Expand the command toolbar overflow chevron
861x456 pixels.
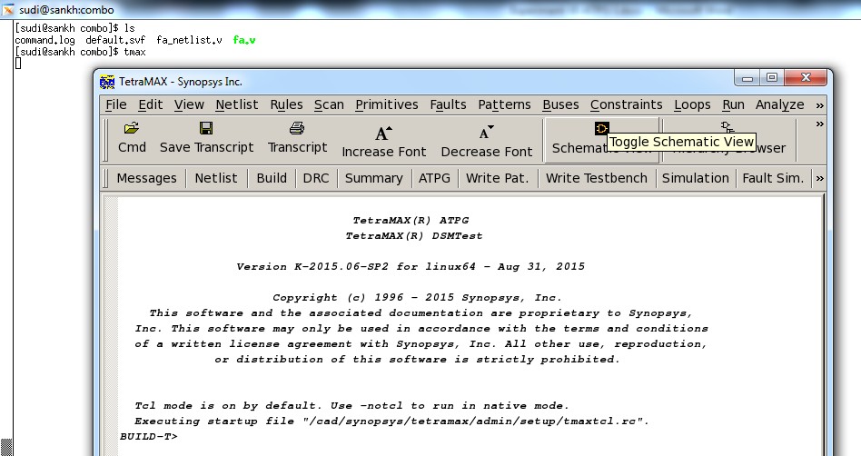point(819,179)
